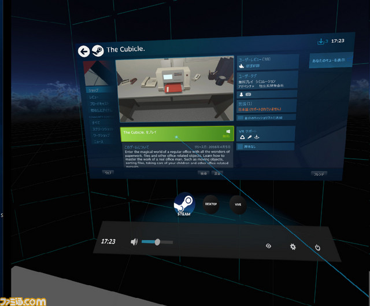Open the downloads icon near the clock
This screenshot has width=370, height=306.
point(321,42)
